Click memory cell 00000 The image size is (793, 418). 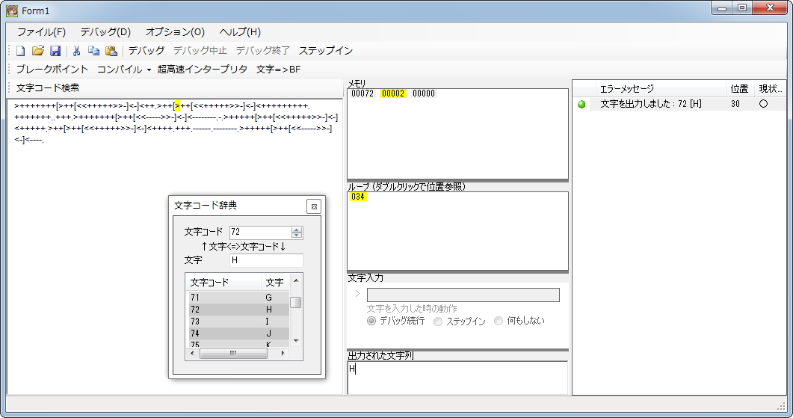tap(424, 93)
